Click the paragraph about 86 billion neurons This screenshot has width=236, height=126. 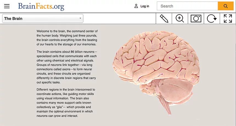point(67,67)
